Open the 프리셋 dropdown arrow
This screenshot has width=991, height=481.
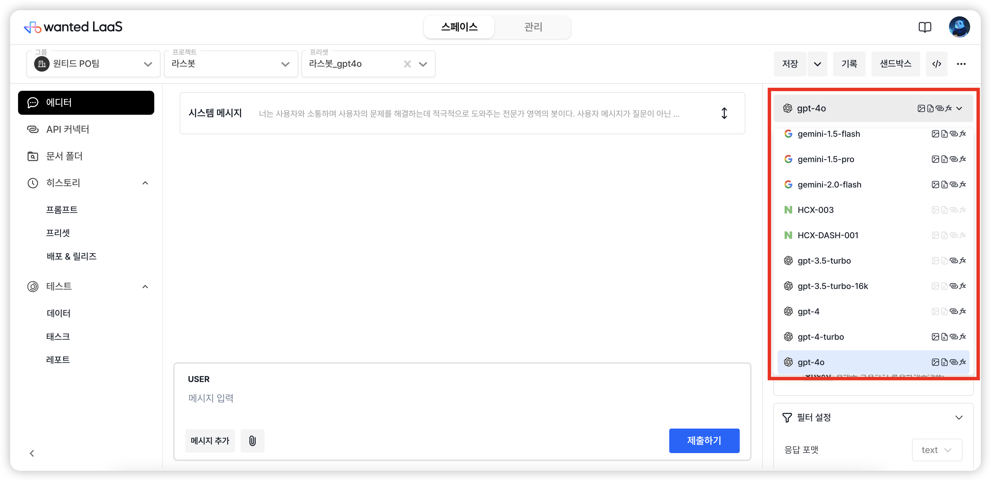423,64
